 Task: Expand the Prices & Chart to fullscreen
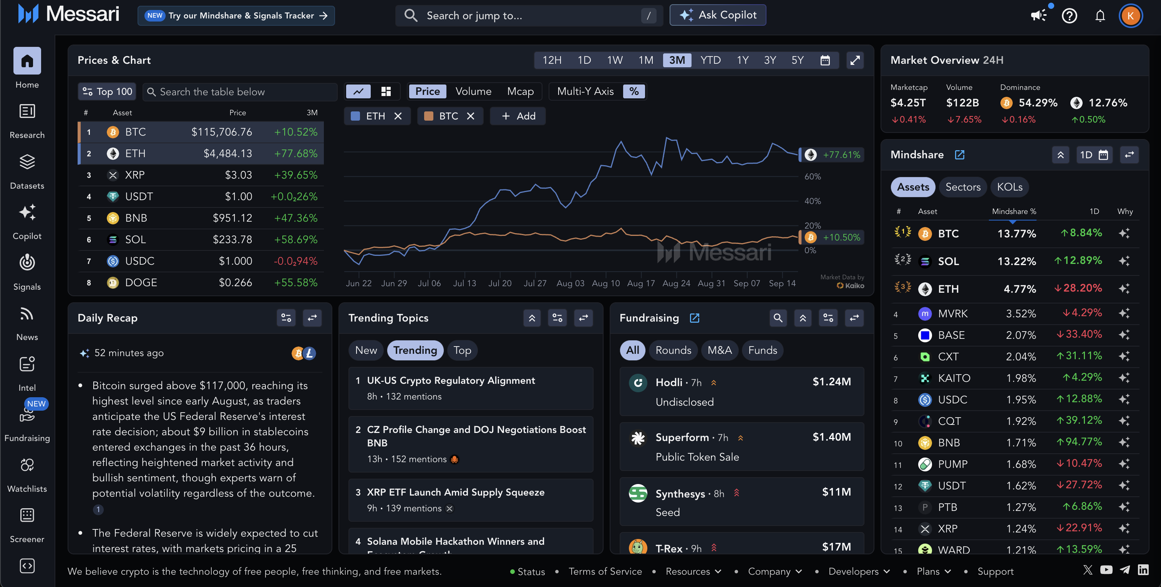[x=855, y=60]
